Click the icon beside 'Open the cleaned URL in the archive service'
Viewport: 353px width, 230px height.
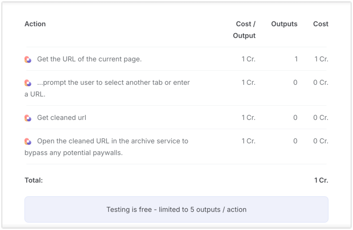28,141
